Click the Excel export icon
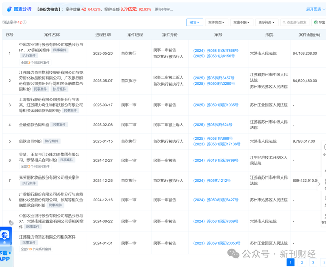The height and width of the screenshot is (267, 326). coord(316,22)
